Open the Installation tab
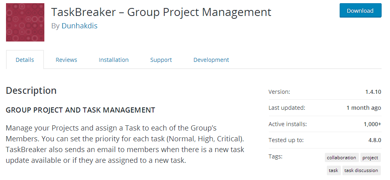This screenshot has width=390, height=180. pyautogui.click(x=113, y=60)
